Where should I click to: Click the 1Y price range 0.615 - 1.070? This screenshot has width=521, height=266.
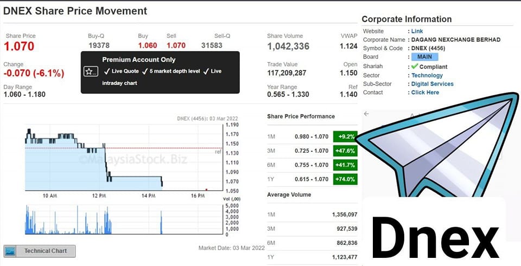pos(312,179)
